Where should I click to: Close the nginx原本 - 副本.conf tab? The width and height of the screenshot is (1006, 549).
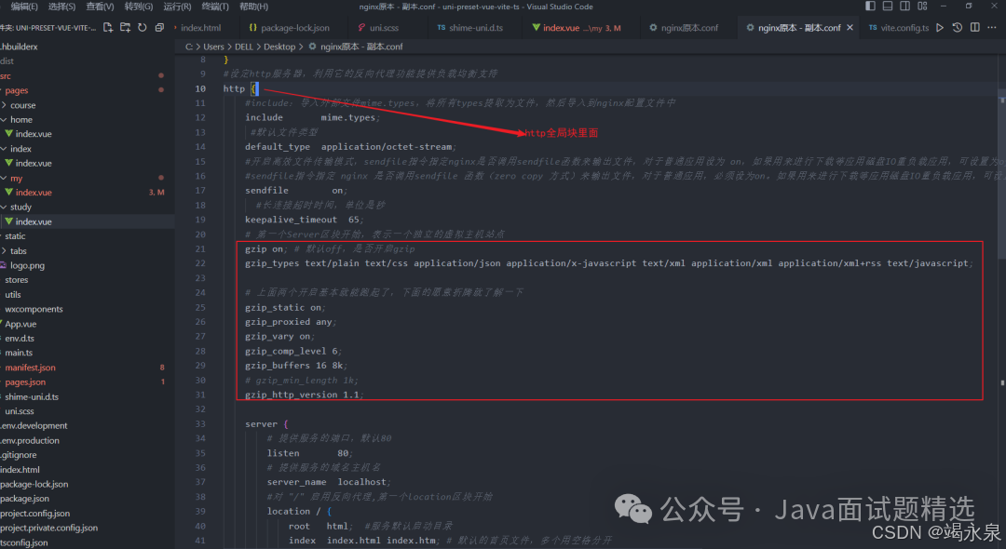tap(850, 28)
